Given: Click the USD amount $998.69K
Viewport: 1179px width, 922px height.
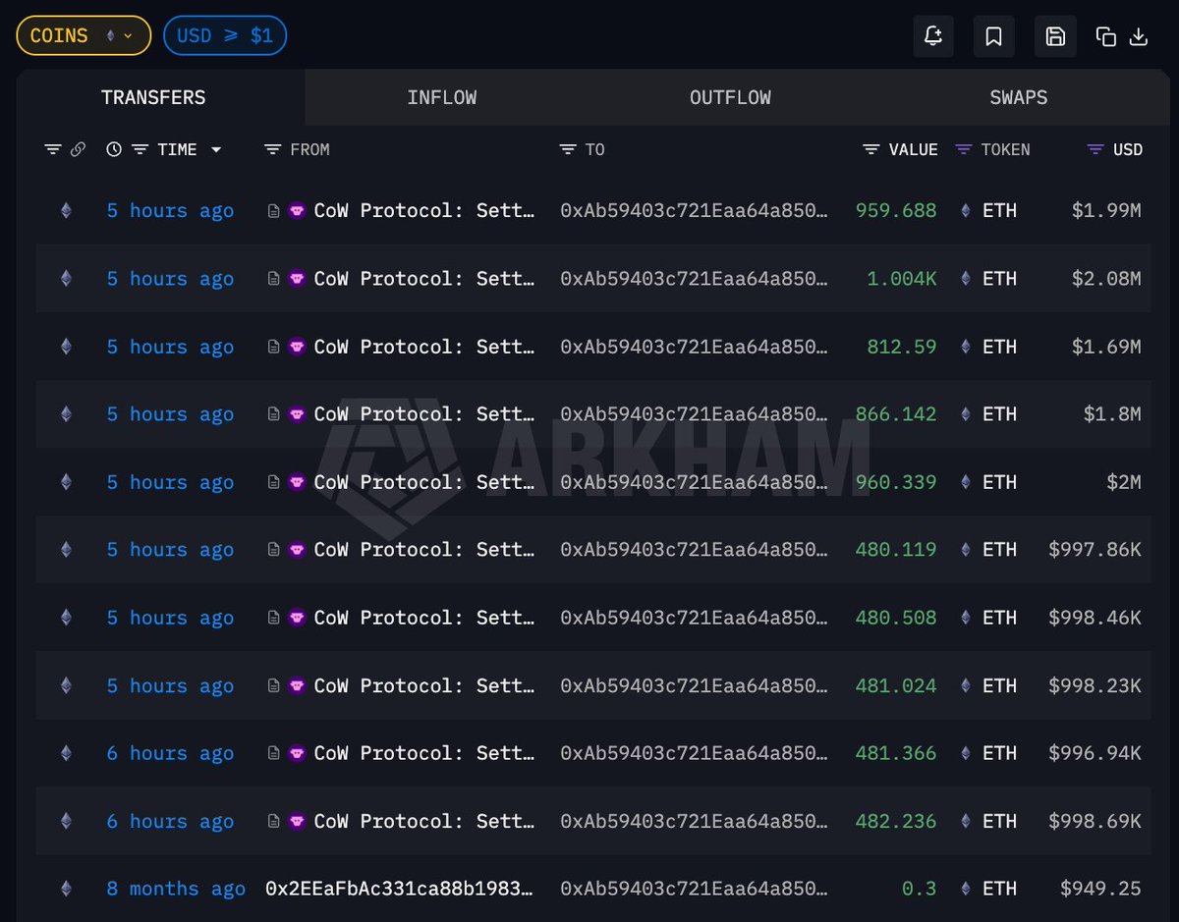Looking at the screenshot, I should point(1095,821).
